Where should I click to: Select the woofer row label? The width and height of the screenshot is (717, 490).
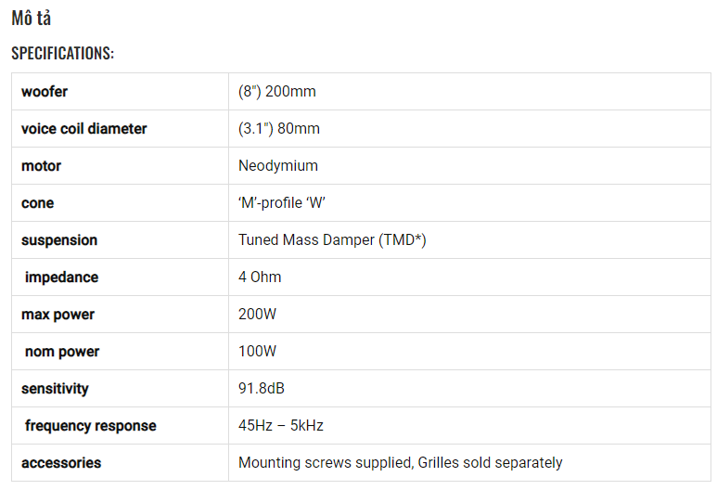[45, 92]
